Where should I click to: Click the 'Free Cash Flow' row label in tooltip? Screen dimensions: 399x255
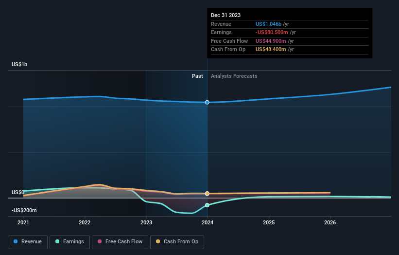click(x=229, y=41)
